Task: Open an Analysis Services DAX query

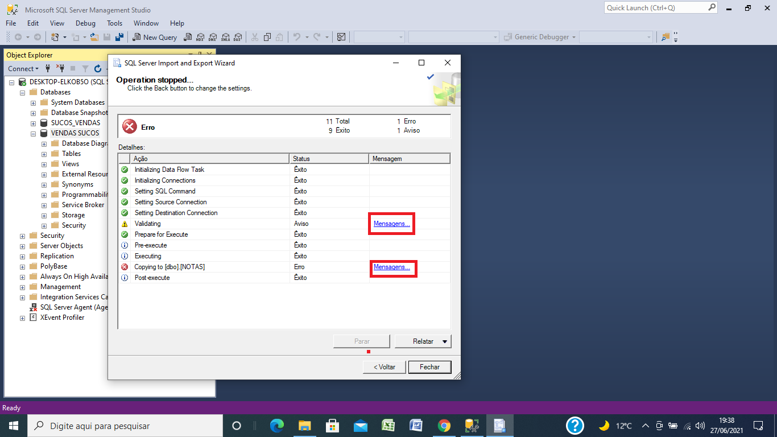Action: tap(238, 37)
